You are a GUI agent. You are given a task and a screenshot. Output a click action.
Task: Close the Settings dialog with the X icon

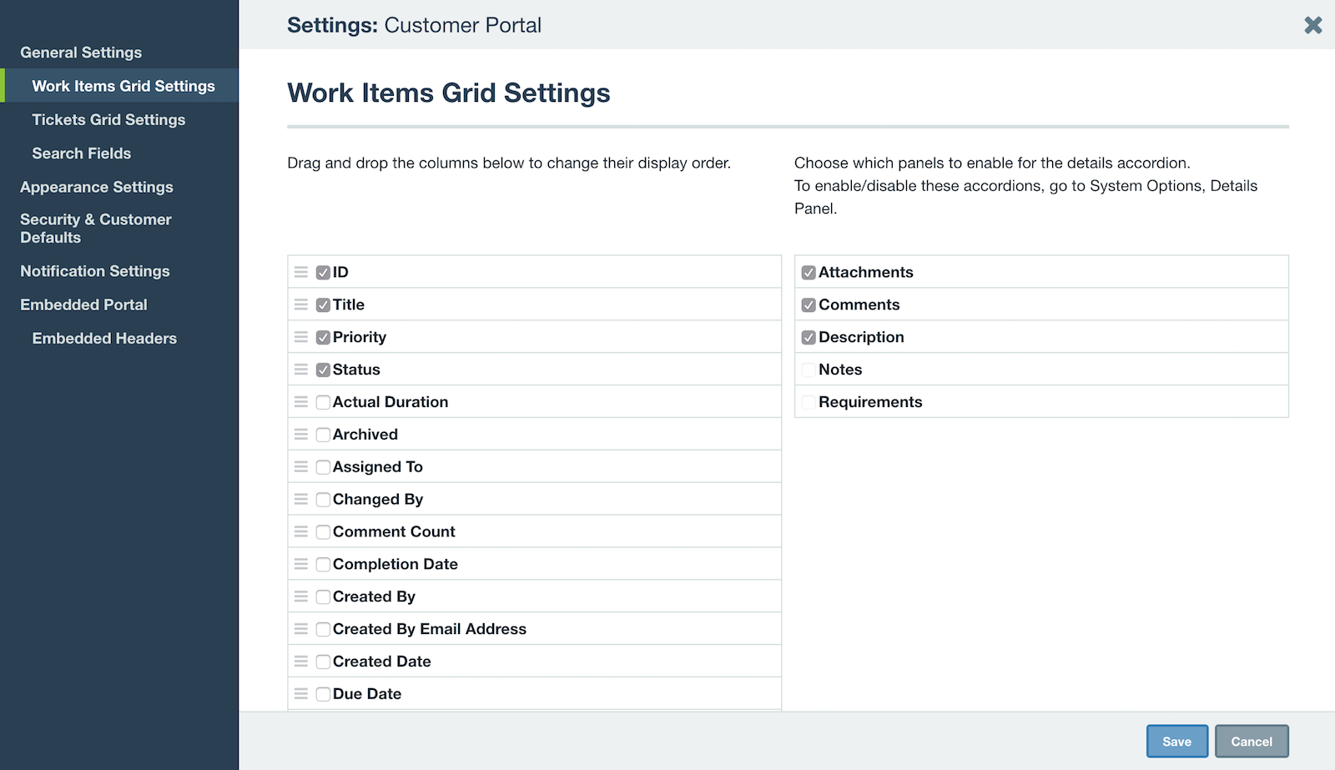1312,25
